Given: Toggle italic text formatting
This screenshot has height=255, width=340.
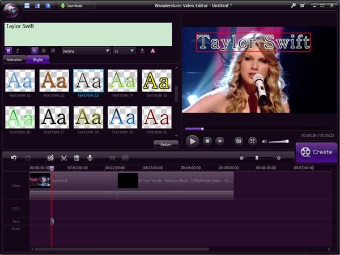Looking at the screenshot, I should pos(18,51).
